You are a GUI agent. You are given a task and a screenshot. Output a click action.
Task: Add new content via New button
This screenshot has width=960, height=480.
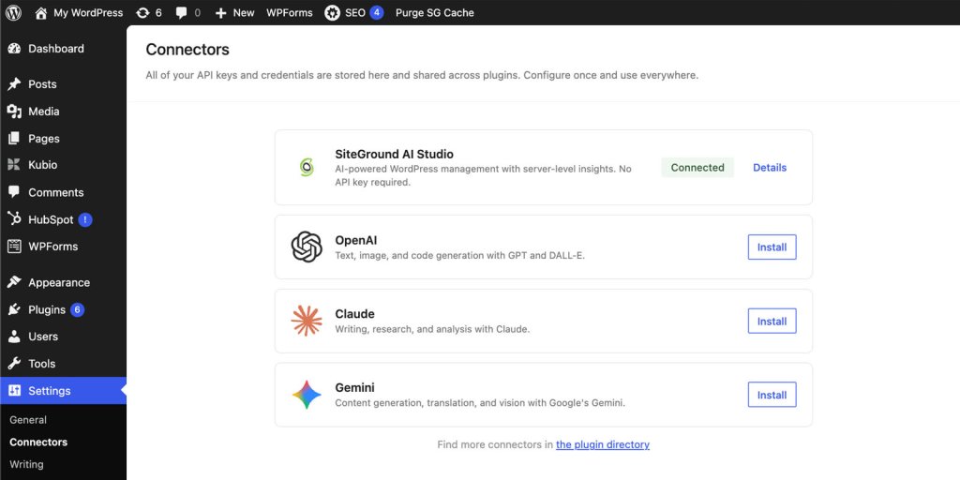234,13
